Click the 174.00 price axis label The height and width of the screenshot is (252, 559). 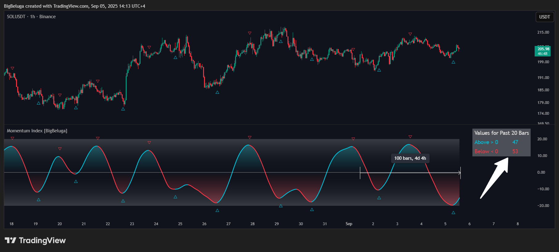coord(543,114)
